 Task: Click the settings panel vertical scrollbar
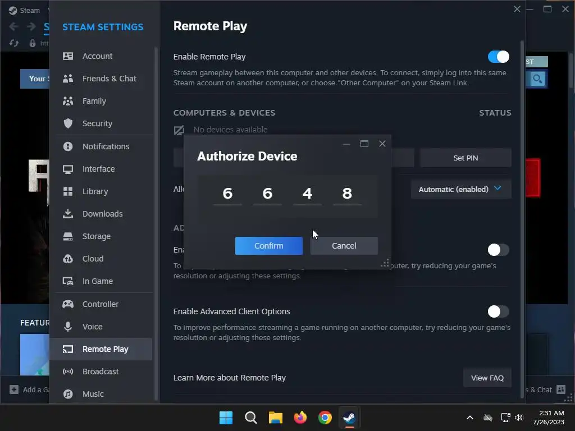[522, 219]
